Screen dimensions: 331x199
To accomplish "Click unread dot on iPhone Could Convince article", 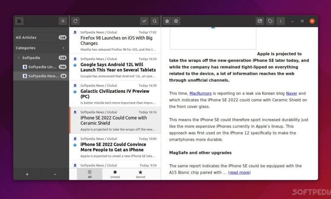I will pos(75,145).
